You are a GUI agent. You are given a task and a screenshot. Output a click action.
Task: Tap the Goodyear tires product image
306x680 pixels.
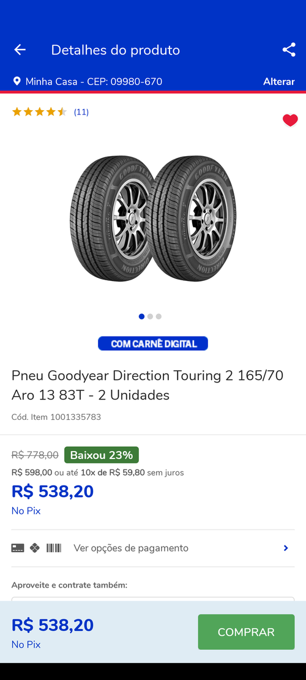click(x=153, y=219)
